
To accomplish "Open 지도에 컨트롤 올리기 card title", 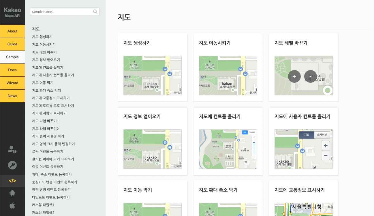I will (x=220, y=117).
